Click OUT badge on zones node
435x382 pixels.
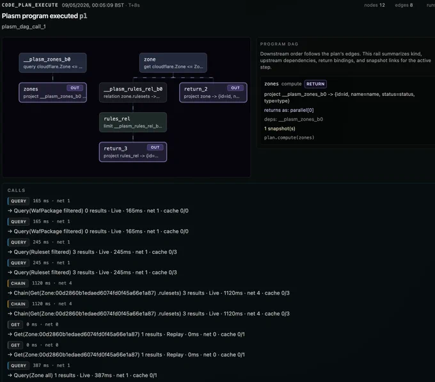tap(75, 88)
